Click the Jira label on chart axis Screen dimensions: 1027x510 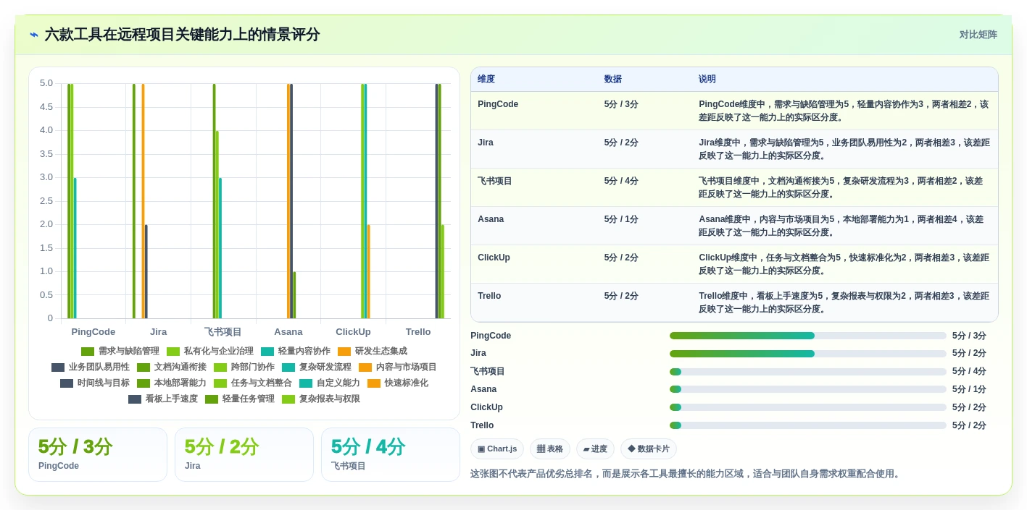tap(158, 332)
